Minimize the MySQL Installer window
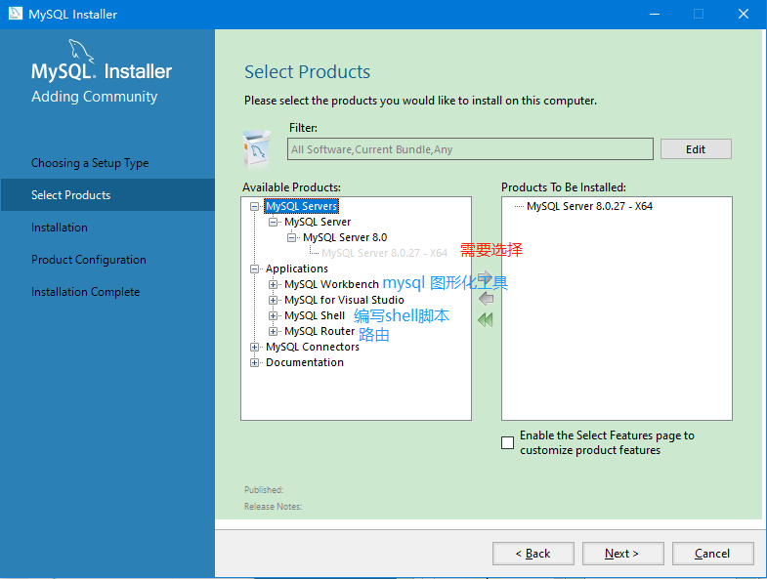The width and height of the screenshot is (767, 579). (x=655, y=15)
